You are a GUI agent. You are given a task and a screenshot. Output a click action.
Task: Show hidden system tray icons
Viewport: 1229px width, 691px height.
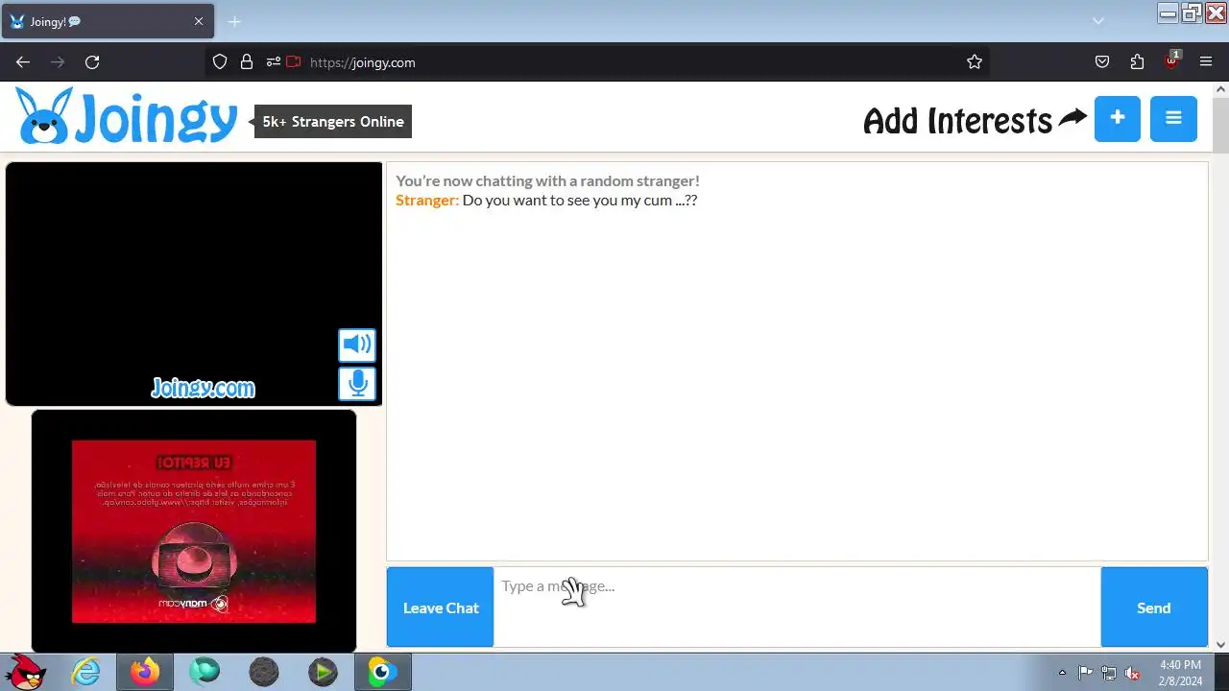tap(1062, 673)
